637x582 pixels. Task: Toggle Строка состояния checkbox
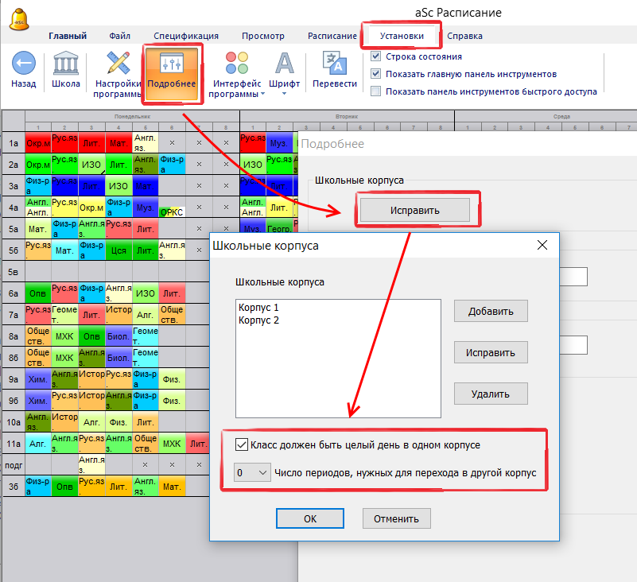[x=376, y=57]
